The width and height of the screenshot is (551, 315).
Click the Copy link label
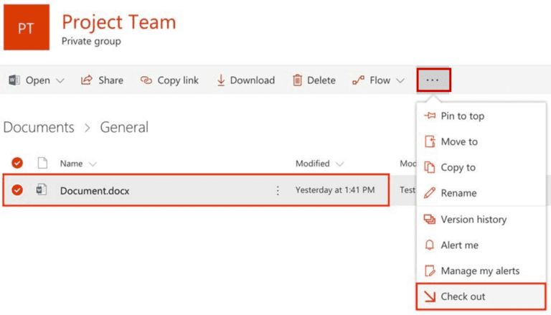pos(178,80)
